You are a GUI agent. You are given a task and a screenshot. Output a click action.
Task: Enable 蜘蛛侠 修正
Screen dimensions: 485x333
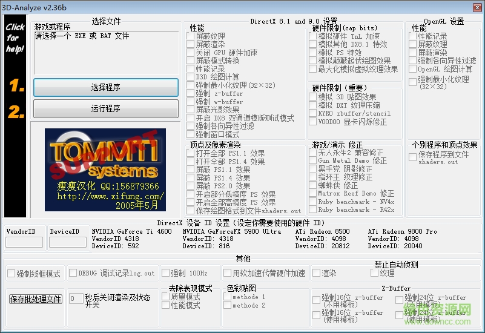312,185
